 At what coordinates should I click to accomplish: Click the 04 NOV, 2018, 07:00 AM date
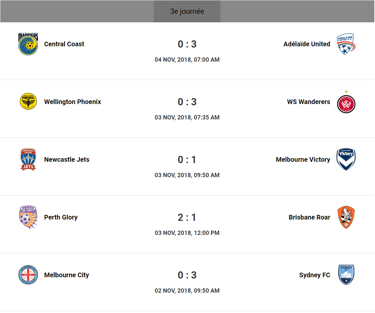point(187,60)
